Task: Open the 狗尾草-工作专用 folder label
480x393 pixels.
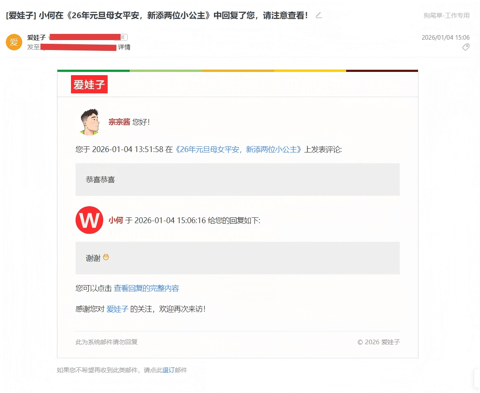Action: pos(446,15)
